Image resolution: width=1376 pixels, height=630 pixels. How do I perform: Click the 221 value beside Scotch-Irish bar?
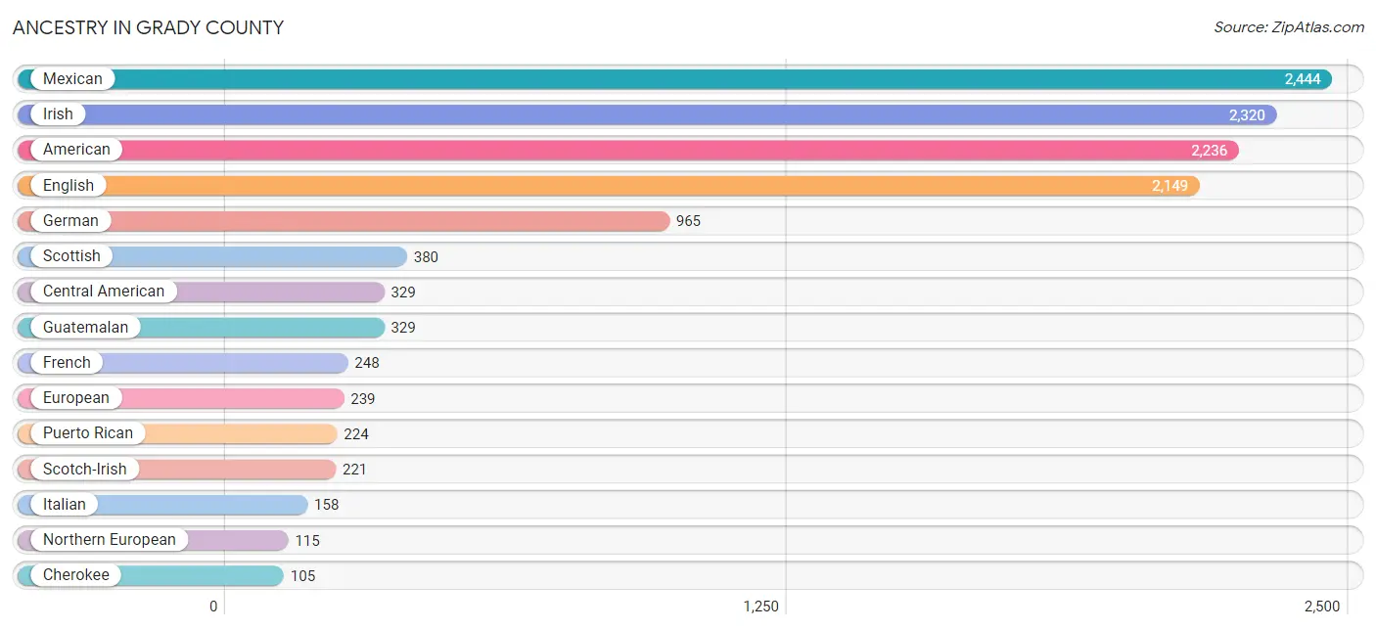[354, 470]
